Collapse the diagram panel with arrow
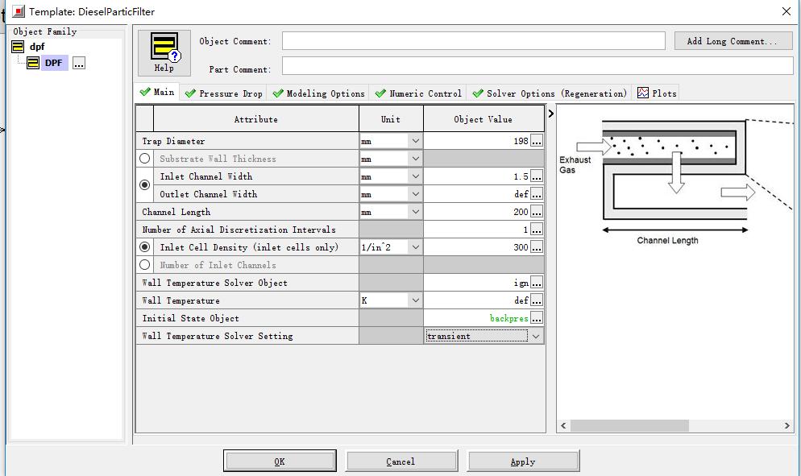Image resolution: width=801 pixels, height=476 pixels. pos(551,114)
